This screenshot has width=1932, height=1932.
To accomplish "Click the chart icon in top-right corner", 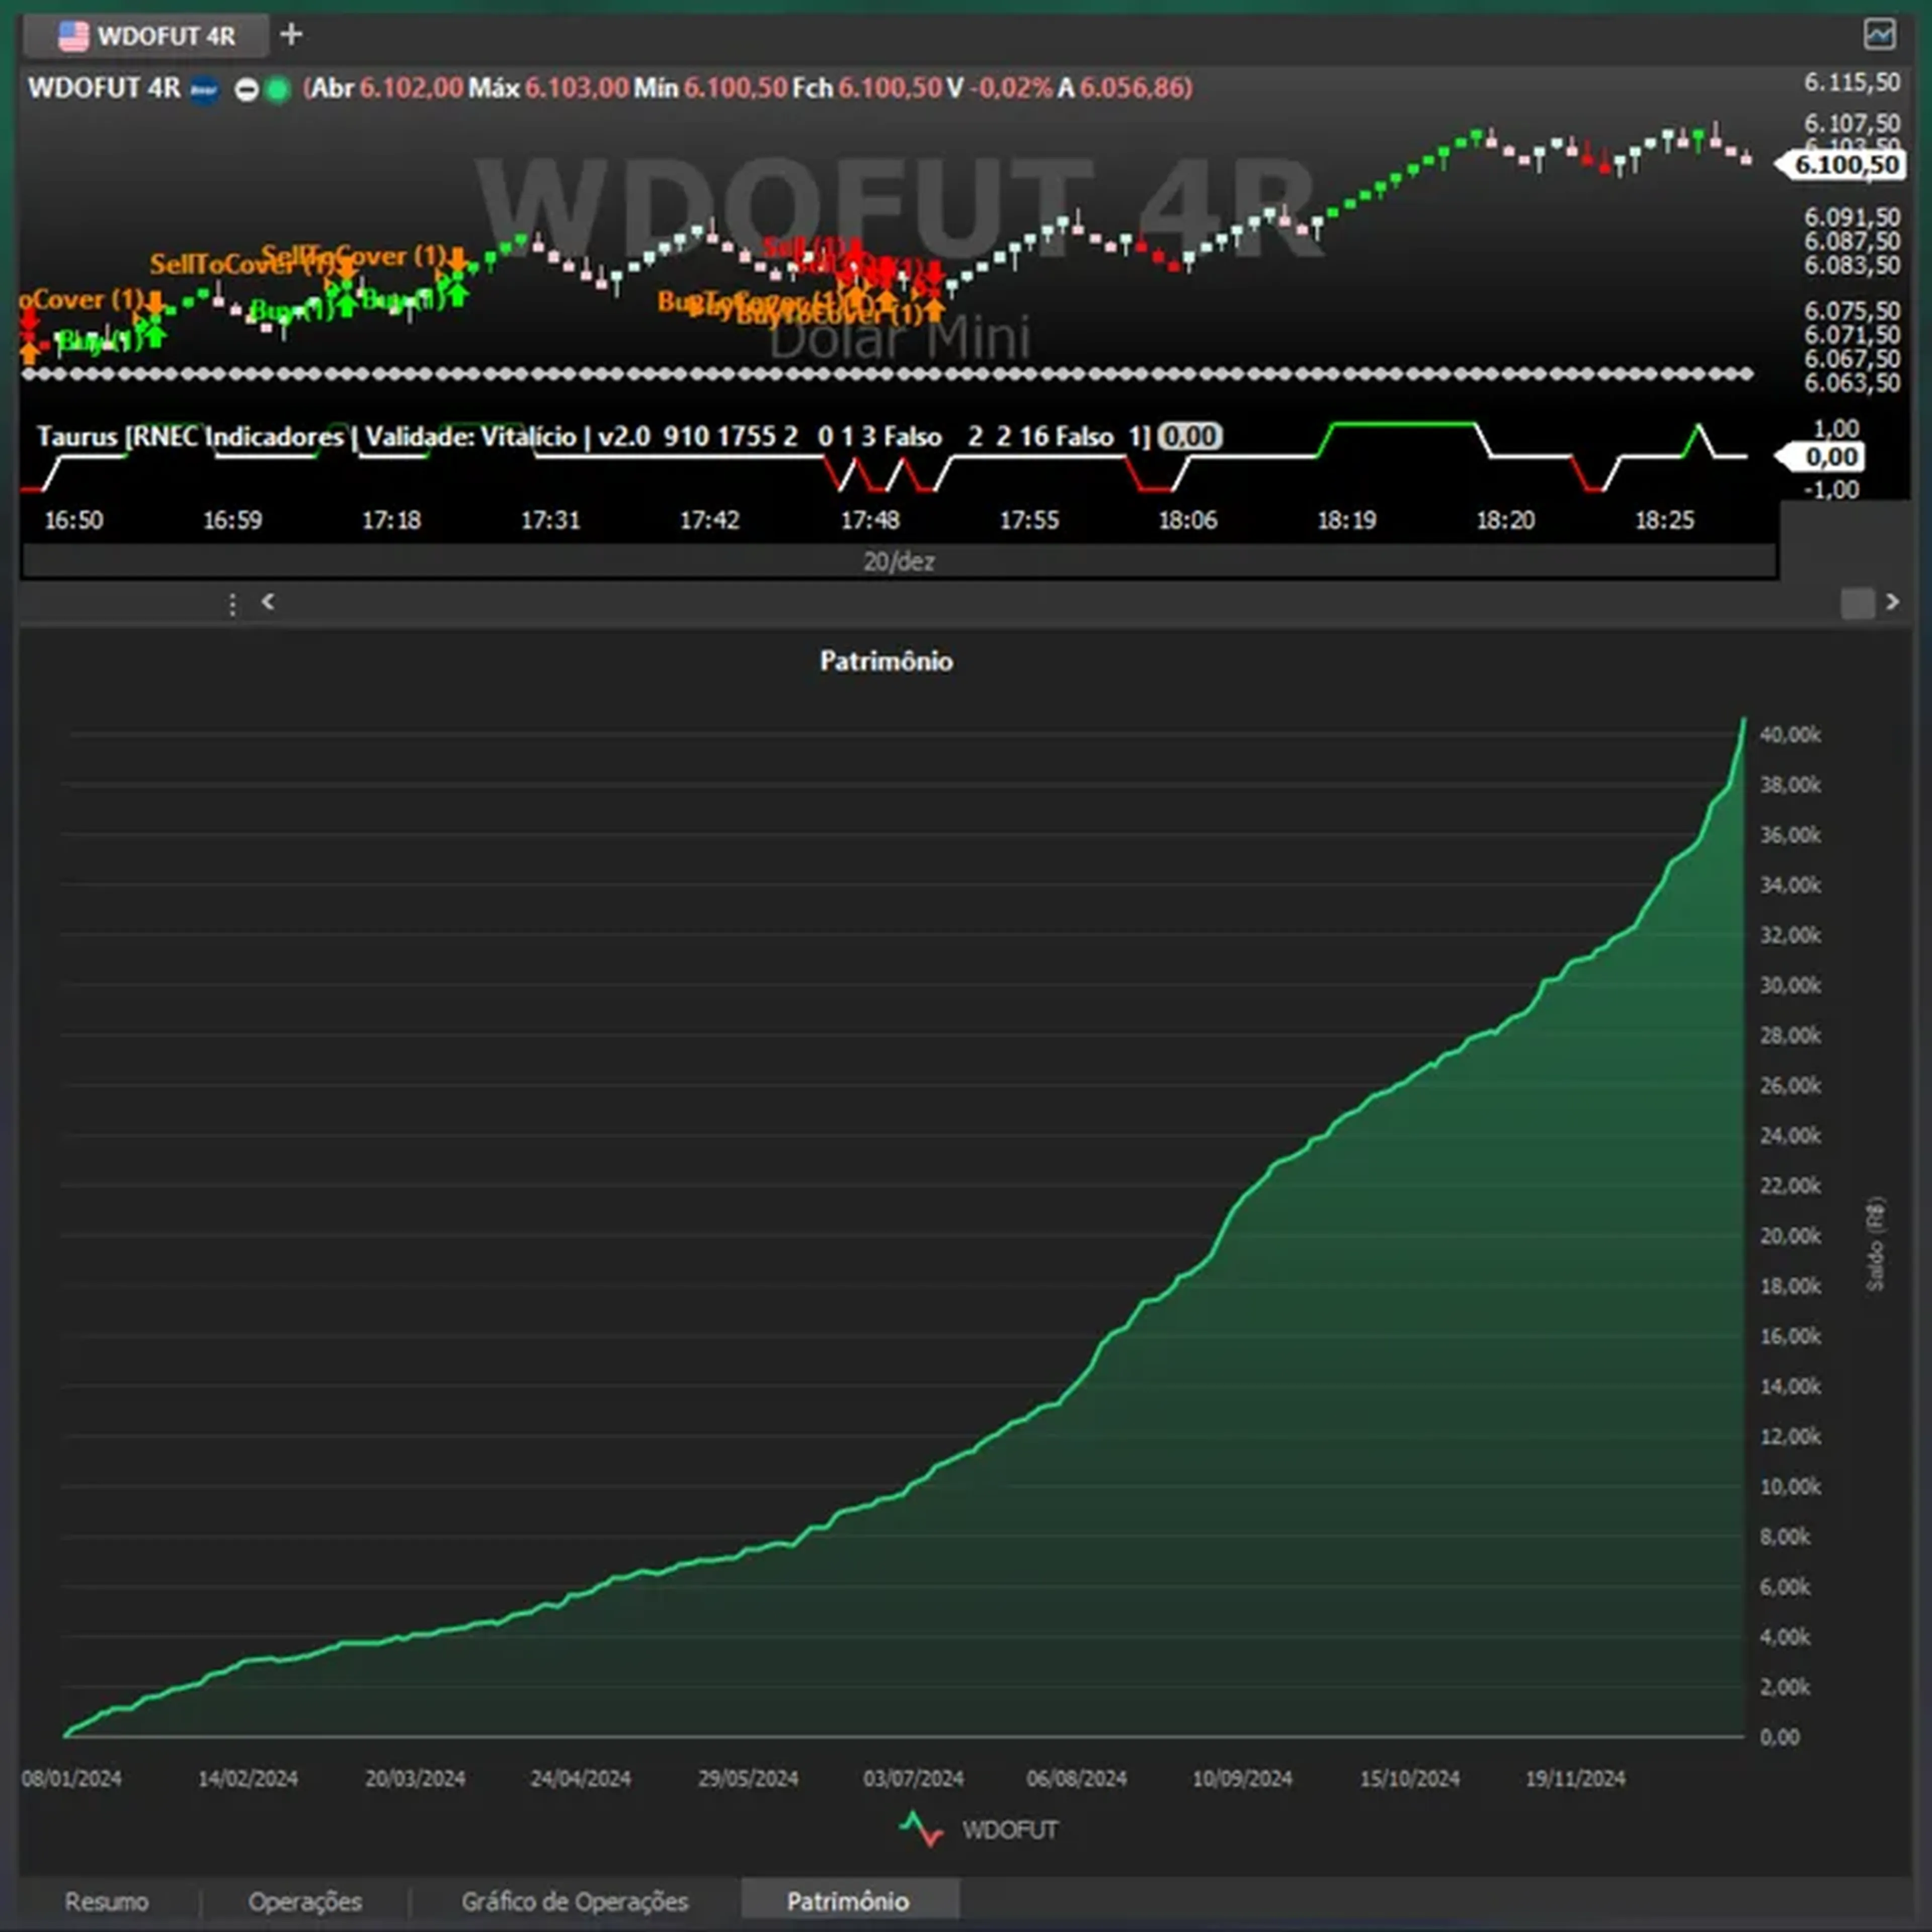I will (x=1879, y=35).
